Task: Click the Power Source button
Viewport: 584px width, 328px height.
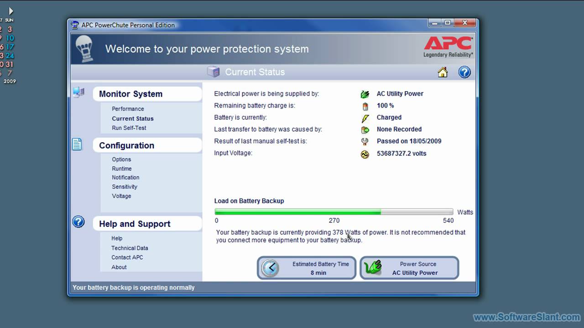Action: point(409,268)
